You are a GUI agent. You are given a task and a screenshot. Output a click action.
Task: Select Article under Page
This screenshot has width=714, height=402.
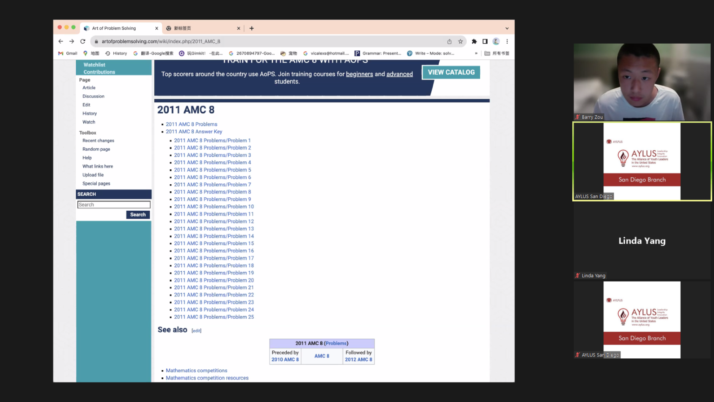(89, 87)
